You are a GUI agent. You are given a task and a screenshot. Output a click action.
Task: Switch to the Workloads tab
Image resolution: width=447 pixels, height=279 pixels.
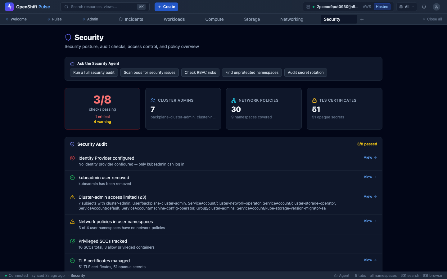[174, 19]
